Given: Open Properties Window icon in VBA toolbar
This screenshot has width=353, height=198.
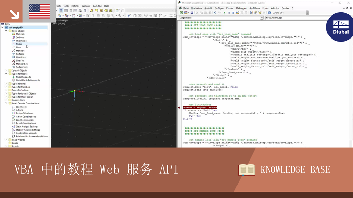Looking at the screenshot, I should pos(255,13).
